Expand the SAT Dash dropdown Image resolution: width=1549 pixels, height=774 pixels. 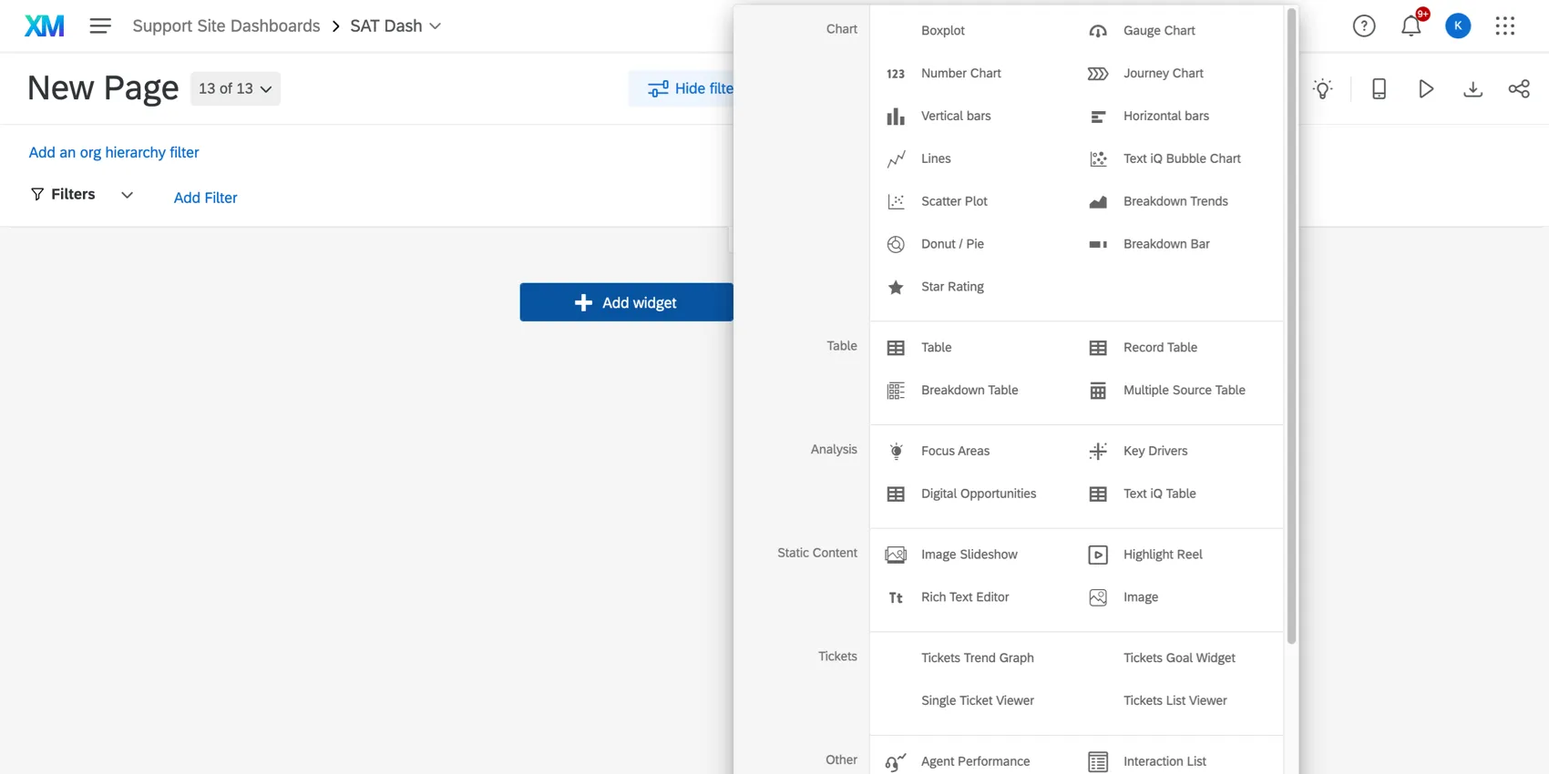395,26
